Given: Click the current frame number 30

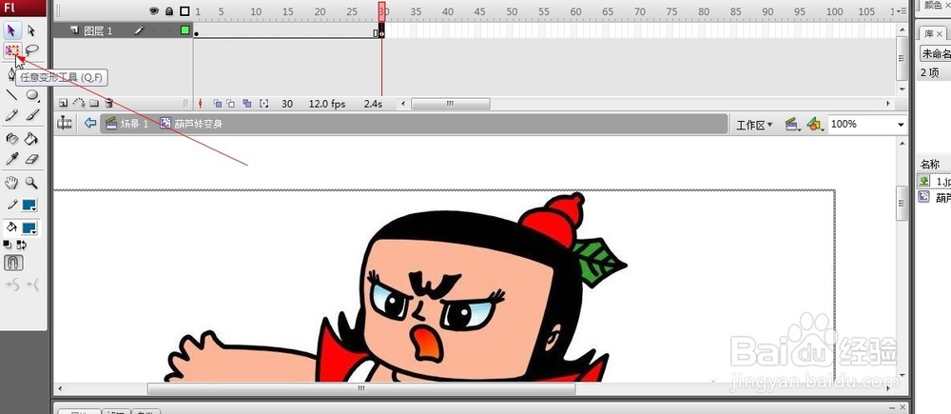Looking at the screenshot, I should (x=287, y=104).
